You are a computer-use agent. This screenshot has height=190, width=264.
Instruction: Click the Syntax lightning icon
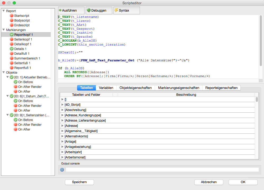click(116, 10)
